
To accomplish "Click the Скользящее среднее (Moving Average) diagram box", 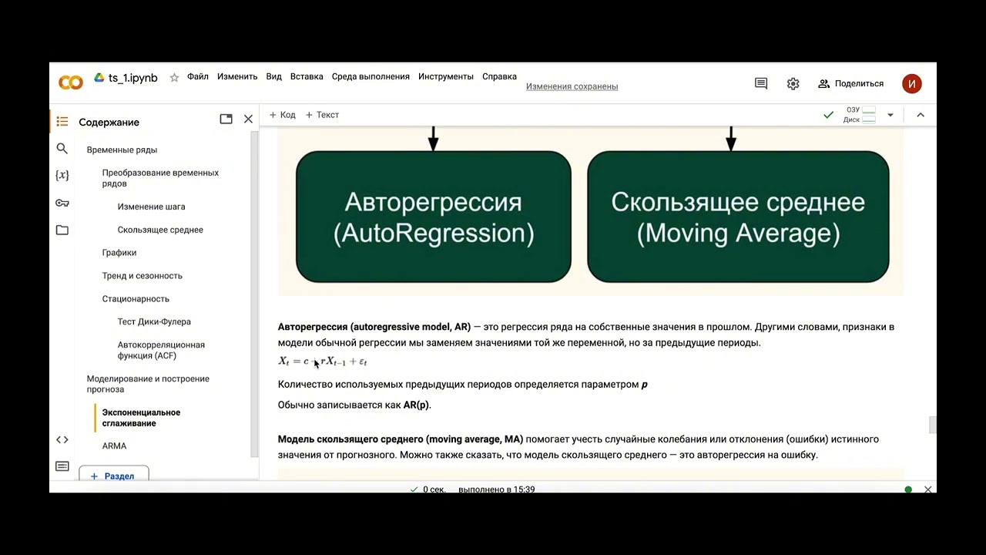I will coord(738,217).
